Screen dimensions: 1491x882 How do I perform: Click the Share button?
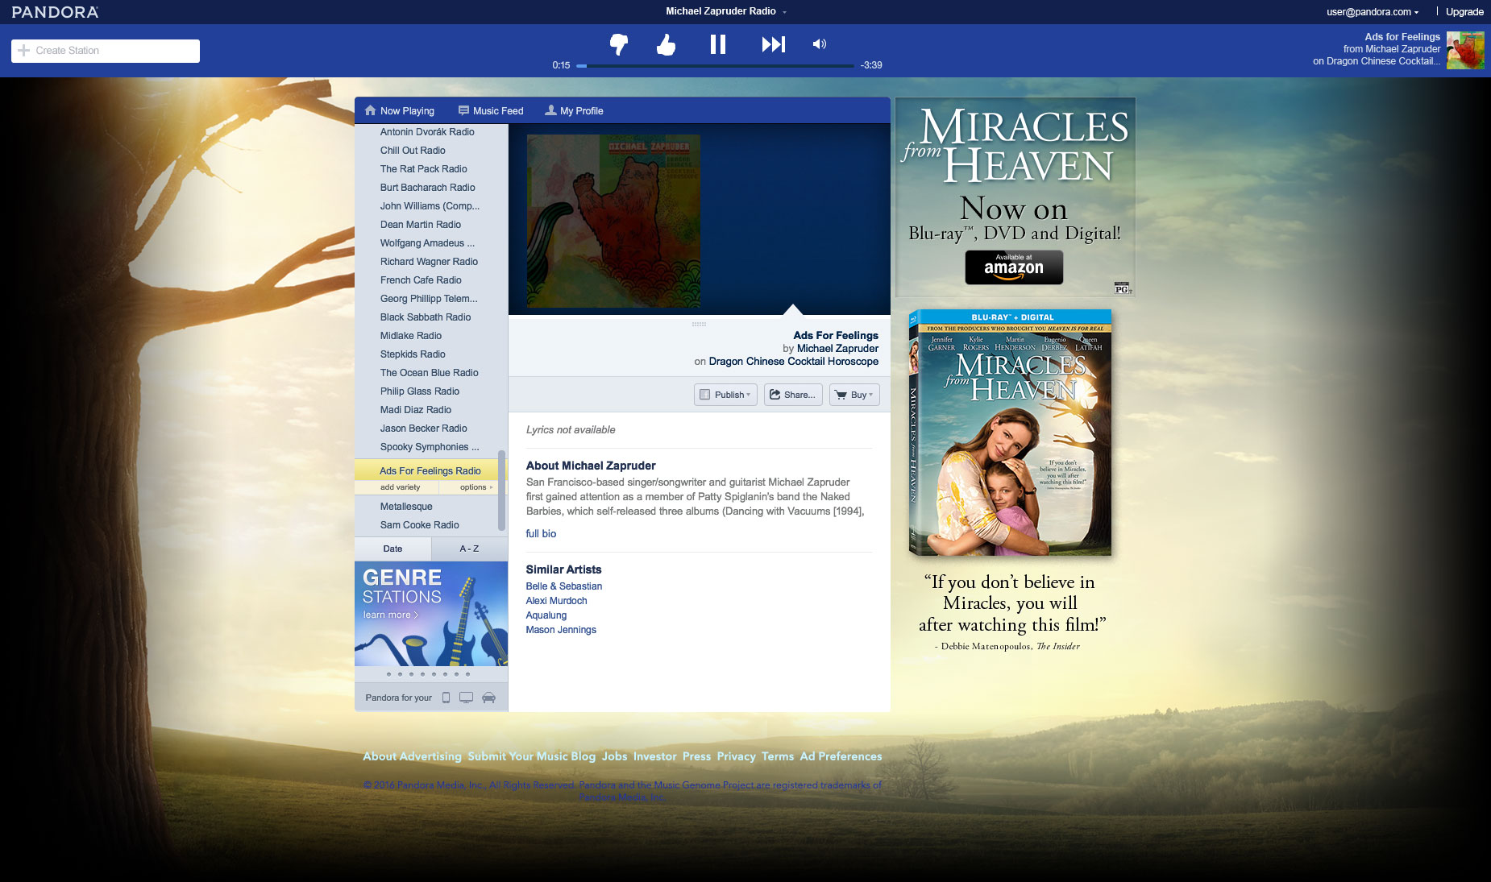[793, 395]
